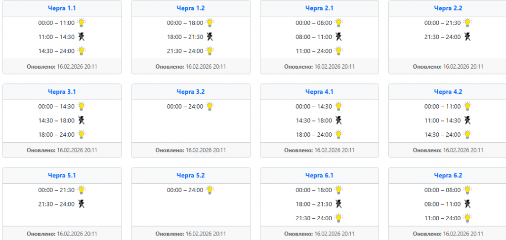Screen dimensions: 506x240
Task: Click the lightbulb icon in Черга 5.2
Action: [x=210, y=190]
